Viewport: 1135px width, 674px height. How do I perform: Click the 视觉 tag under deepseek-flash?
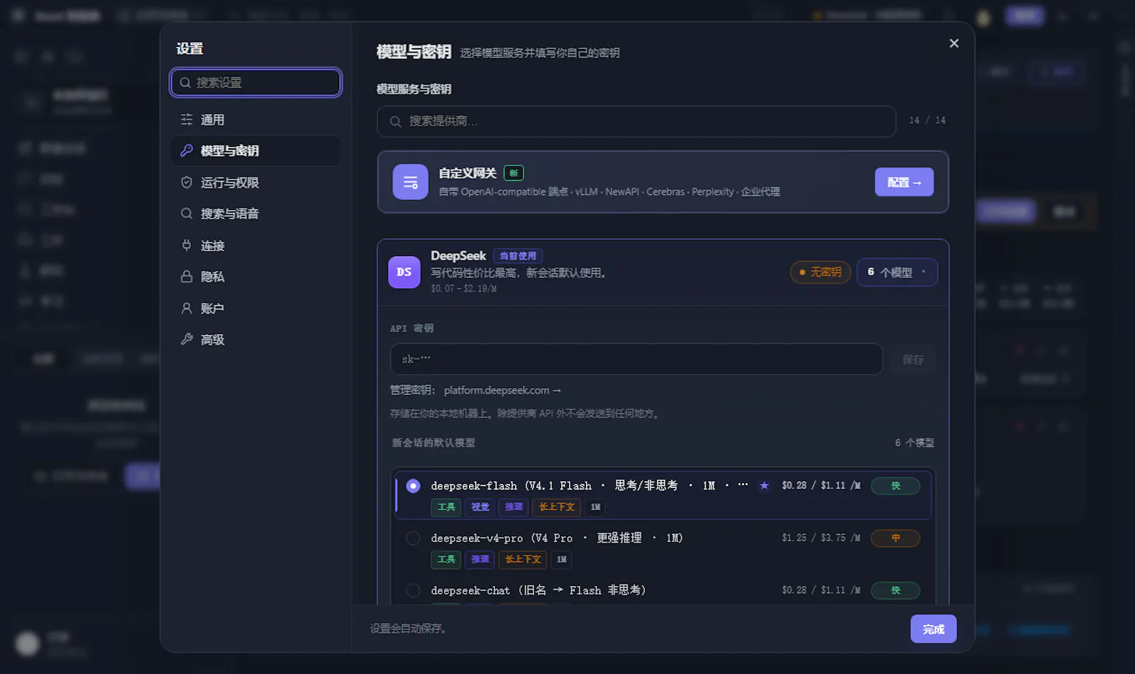[480, 507]
